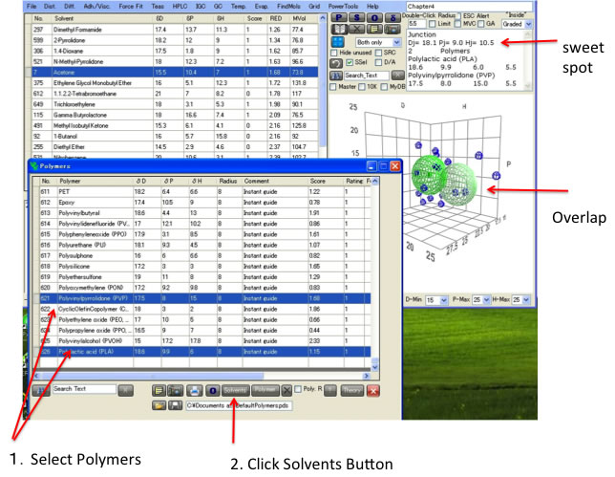Click the binoculars icon next to Search_Text field
The width and height of the screenshot is (615, 477).
[x=336, y=76]
